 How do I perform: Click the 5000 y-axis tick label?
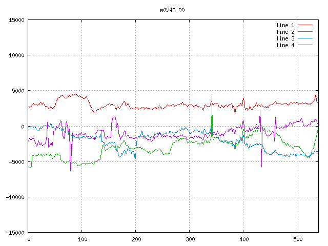tap(18, 91)
